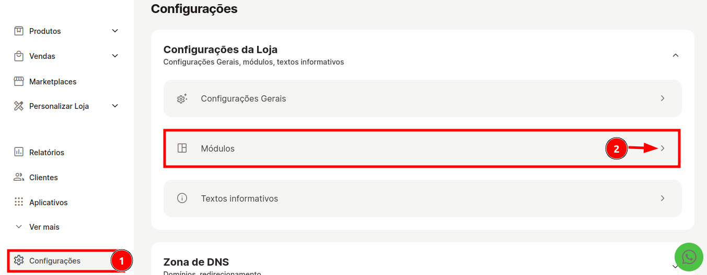Open the green WhatsApp chat bubble

tap(689, 257)
